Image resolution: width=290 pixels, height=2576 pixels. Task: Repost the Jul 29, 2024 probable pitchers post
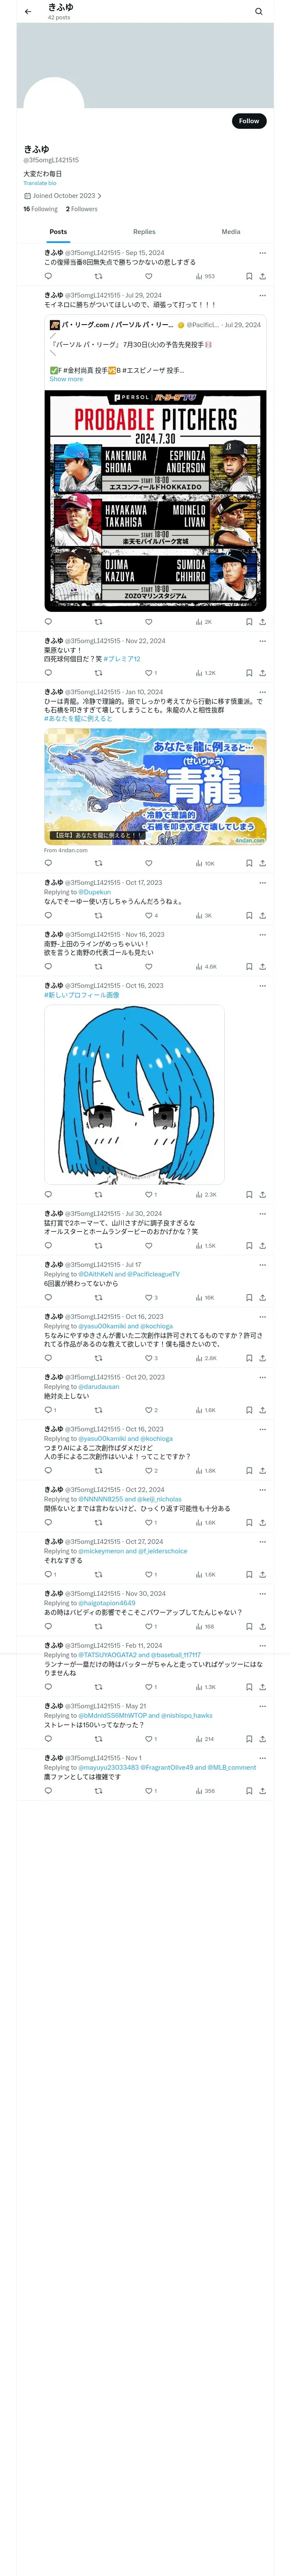tap(98, 621)
